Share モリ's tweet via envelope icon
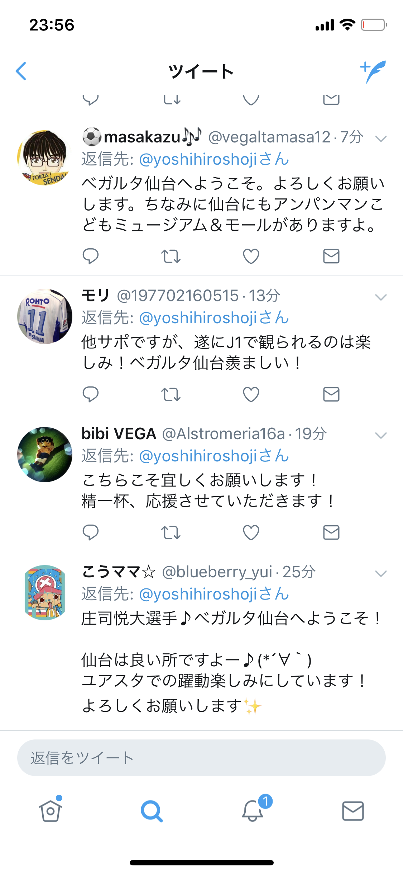The width and height of the screenshot is (403, 874). pyautogui.click(x=331, y=394)
